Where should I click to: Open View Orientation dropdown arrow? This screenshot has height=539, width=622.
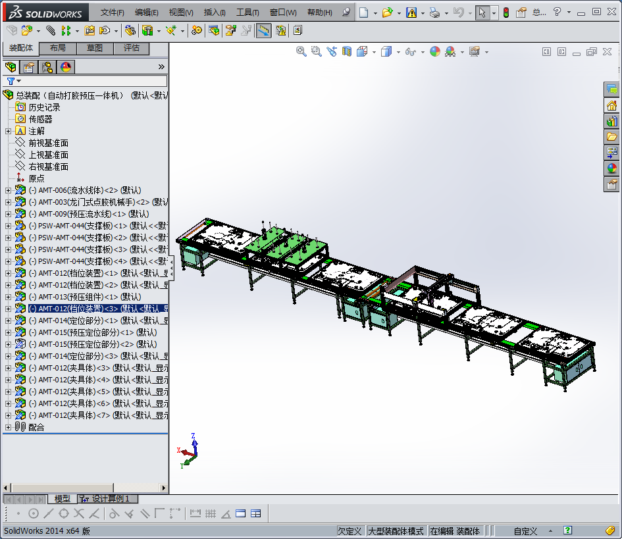point(374,52)
